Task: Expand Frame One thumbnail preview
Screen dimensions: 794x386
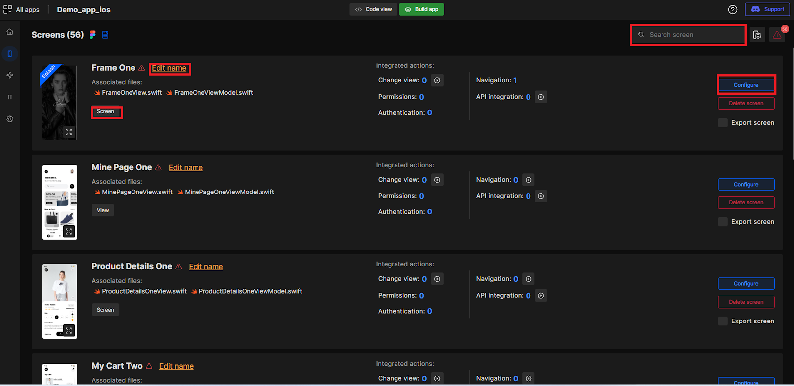Action: [69, 132]
